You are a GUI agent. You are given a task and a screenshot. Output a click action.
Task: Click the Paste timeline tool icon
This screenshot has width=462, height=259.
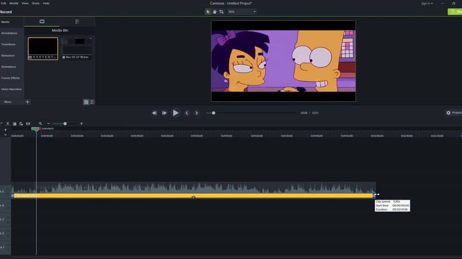[x=21, y=123]
